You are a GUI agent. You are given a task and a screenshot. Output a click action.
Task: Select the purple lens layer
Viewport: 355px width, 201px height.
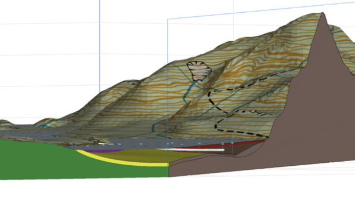tap(103, 150)
